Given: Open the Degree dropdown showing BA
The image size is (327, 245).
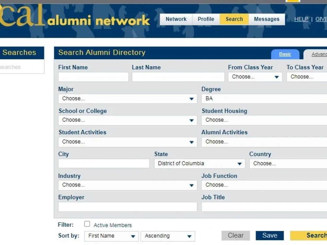Looking at the screenshot, I should 264,99.
